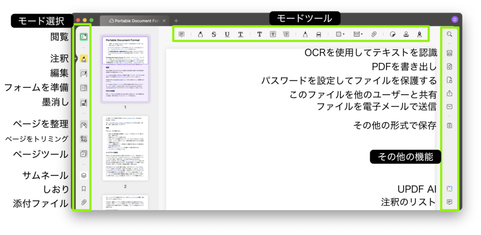Select the Squiggly underline tool
This screenshot has height=235, width=481.
tap(240, 34)
